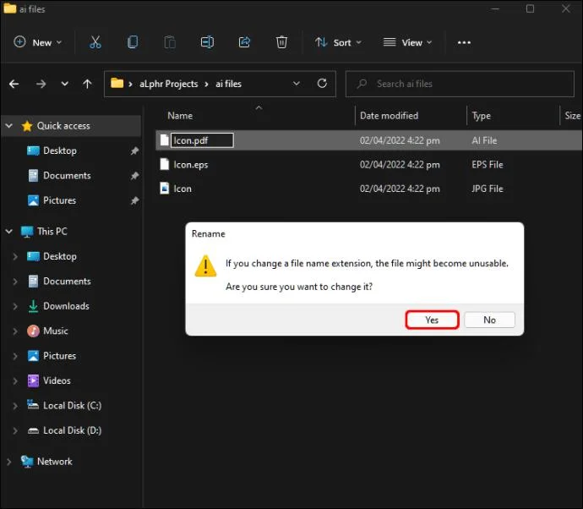Expand Desktop under This PC

(15, 256)
